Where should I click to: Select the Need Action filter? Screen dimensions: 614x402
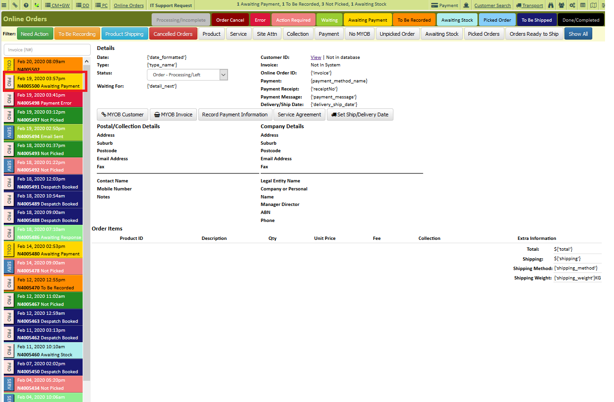[x=34, y=34]
